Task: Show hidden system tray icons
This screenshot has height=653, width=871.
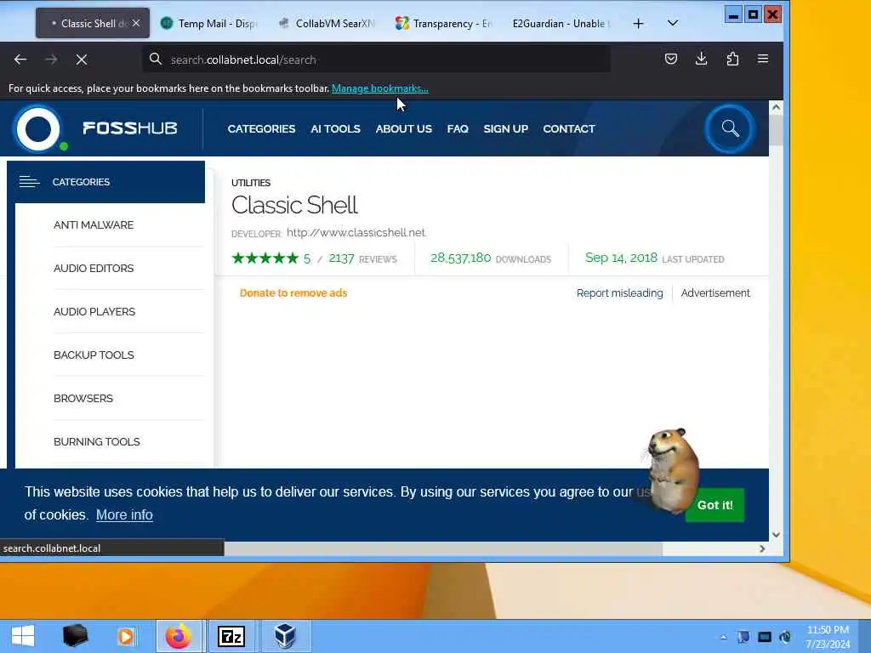Action: click(x=723, y=637)
